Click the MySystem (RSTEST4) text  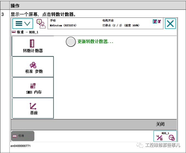tap(63, 25)
